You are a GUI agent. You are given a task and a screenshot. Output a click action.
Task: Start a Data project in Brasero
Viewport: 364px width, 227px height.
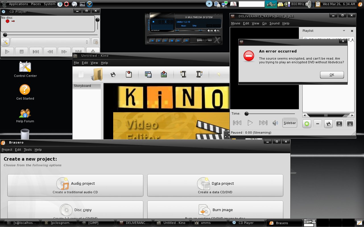215,185
